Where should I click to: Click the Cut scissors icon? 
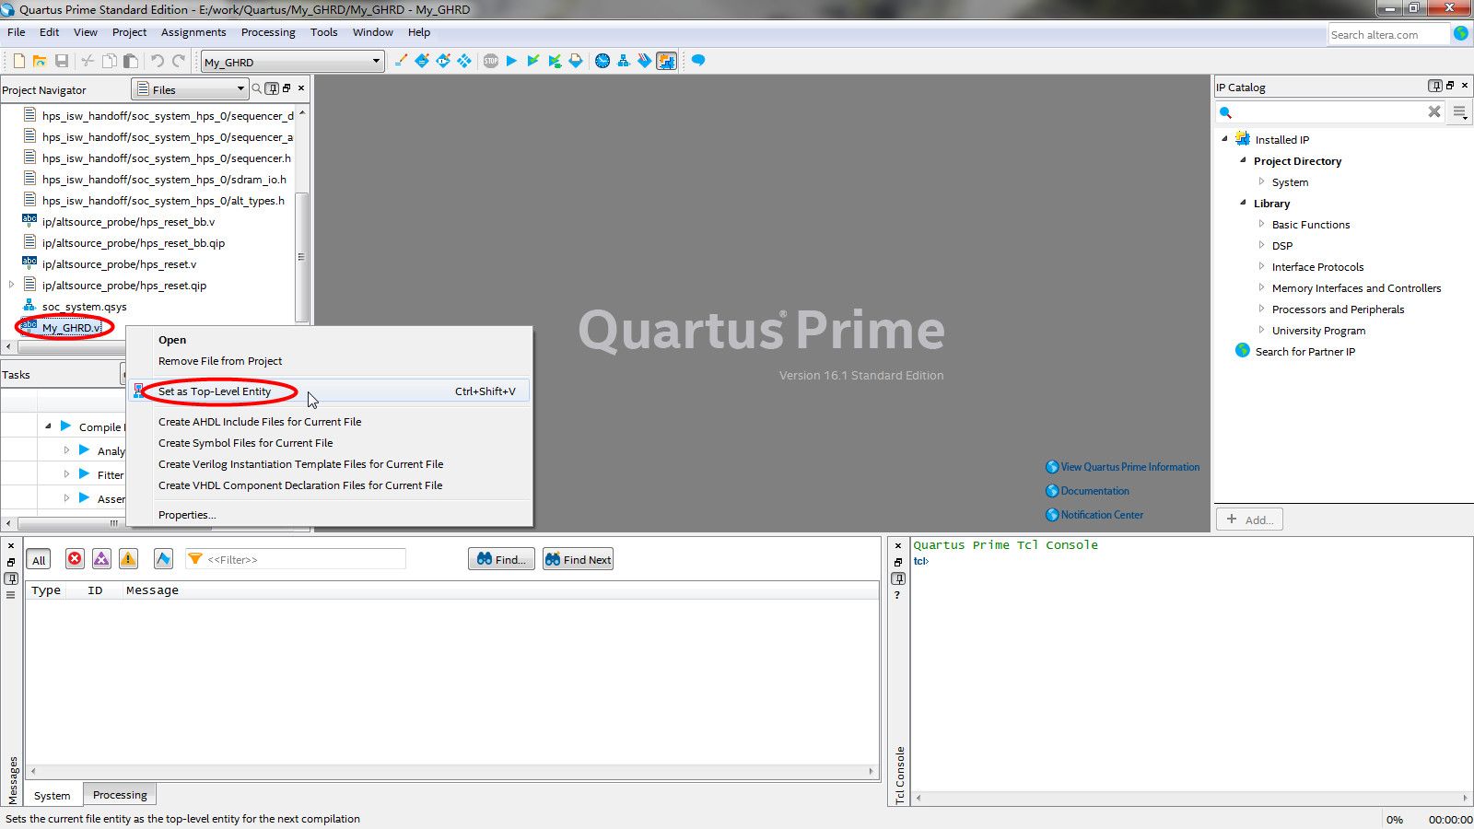[x=88, y=61]
